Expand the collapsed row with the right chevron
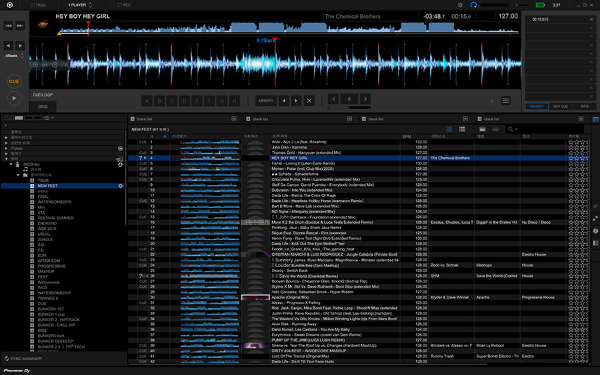600x375 pixels. (5, 125)
